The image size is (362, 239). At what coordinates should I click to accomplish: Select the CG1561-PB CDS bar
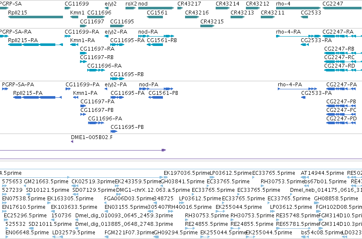(156, 97)
